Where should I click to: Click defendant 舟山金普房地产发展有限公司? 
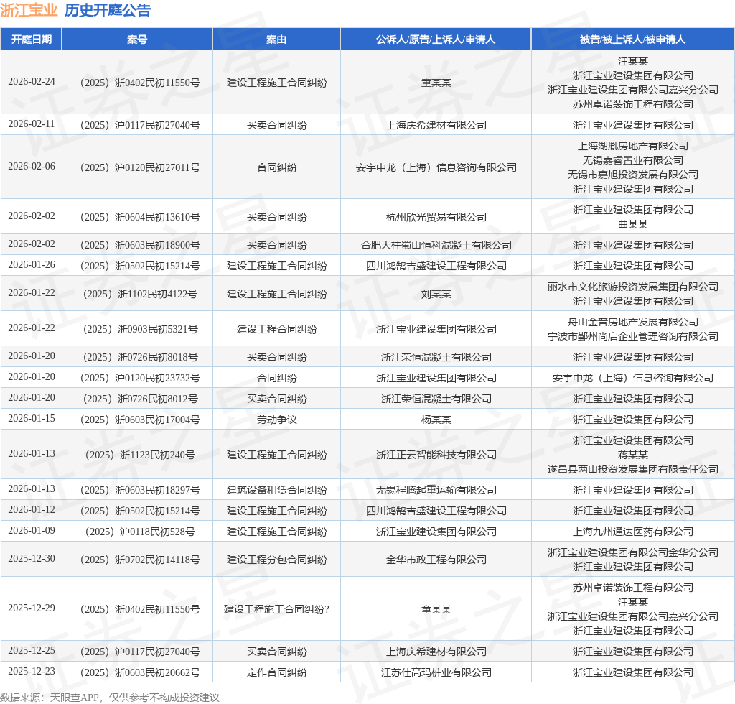(x=633, y=322)
